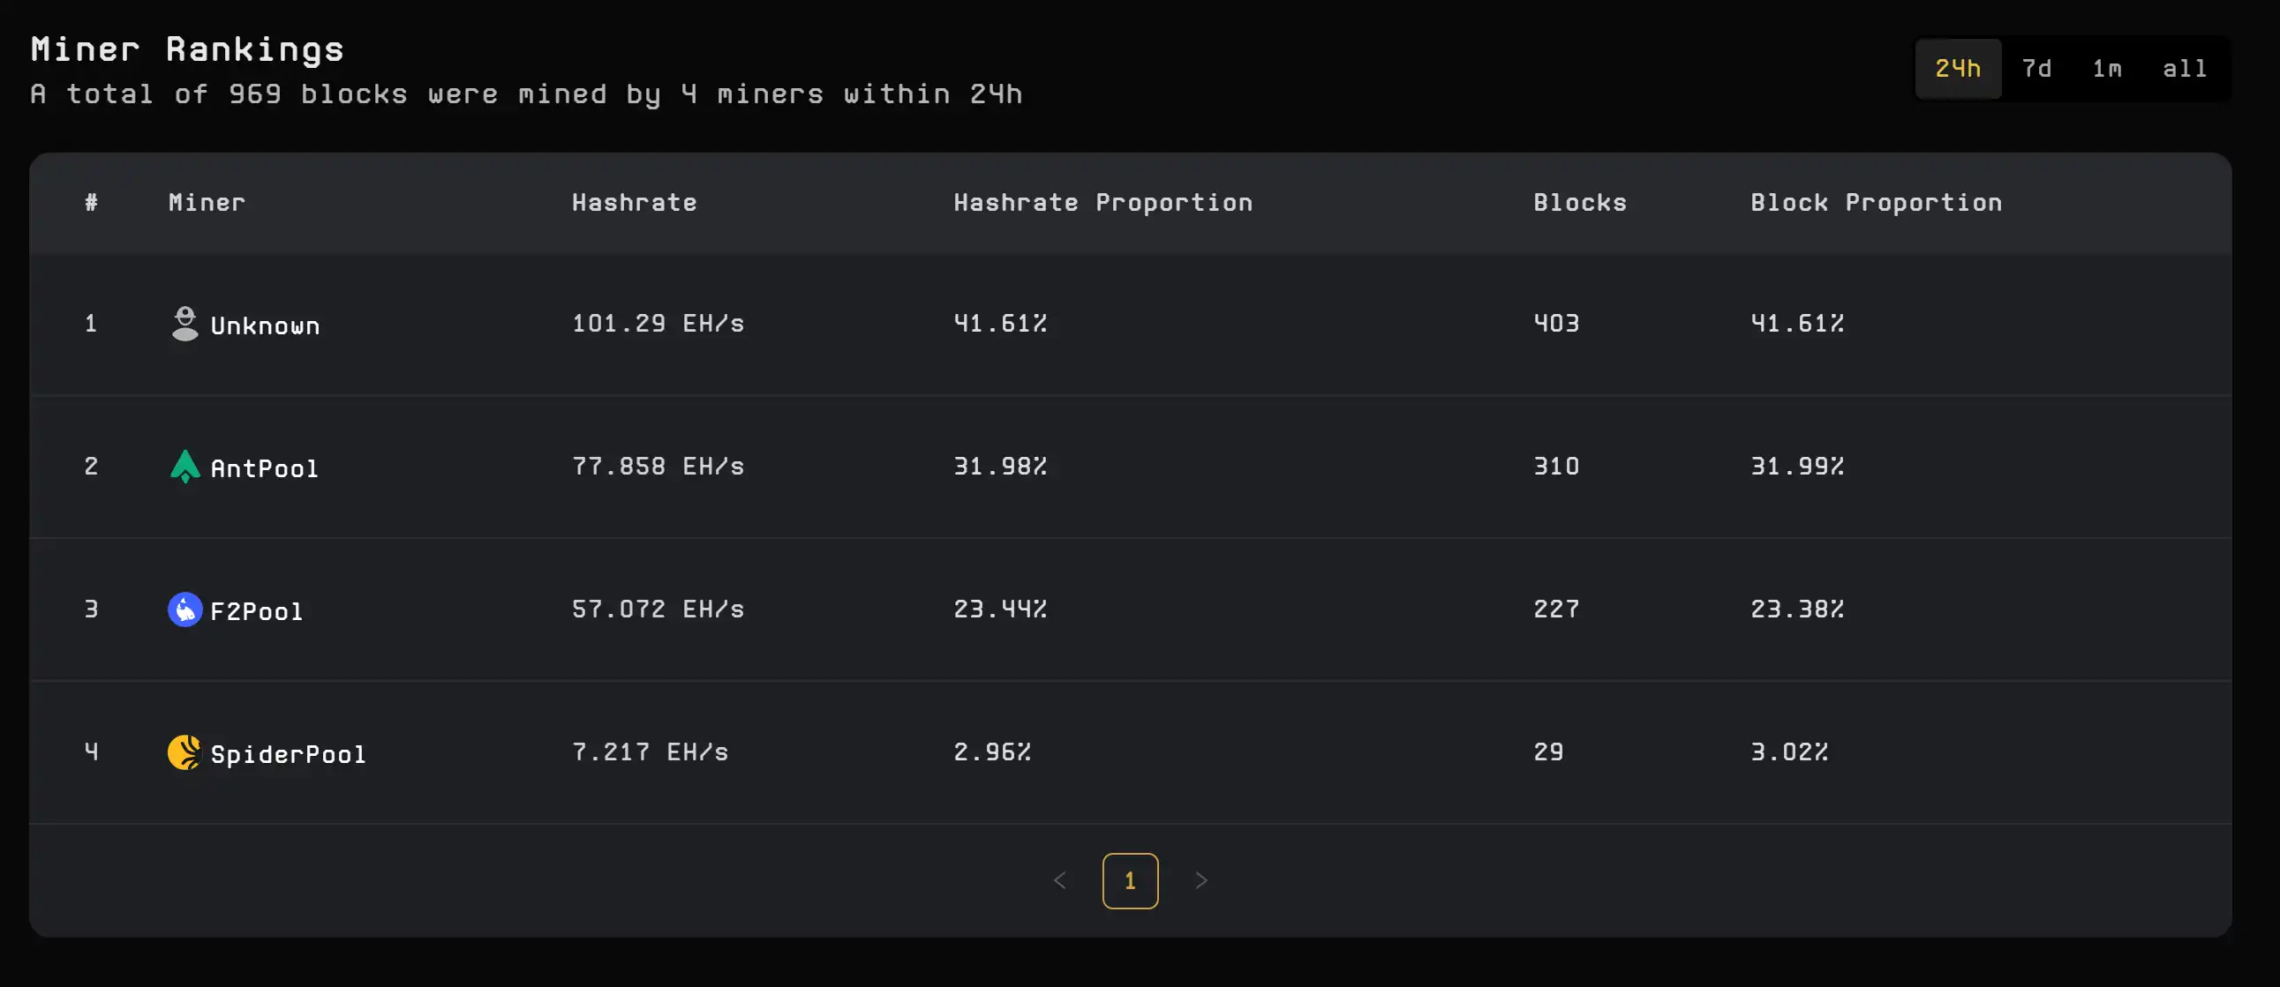Go to previous page arrow
2280x987 pixels.
1059,881
